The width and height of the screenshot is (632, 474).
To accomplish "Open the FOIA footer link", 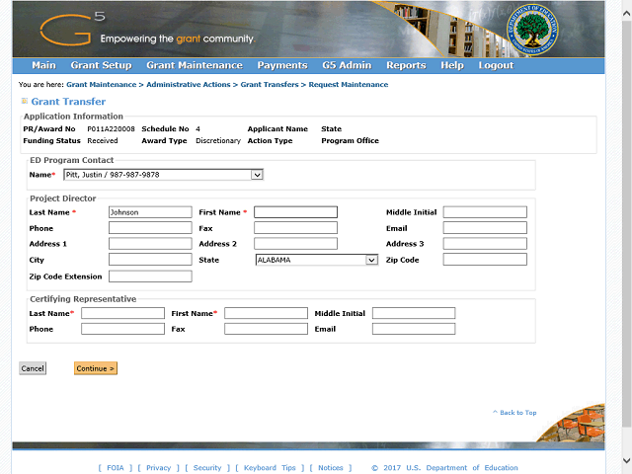I will coord(117,468).
